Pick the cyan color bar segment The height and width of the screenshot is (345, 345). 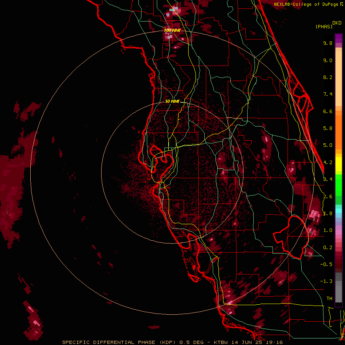pyautogui.click(x=338, y=211)
